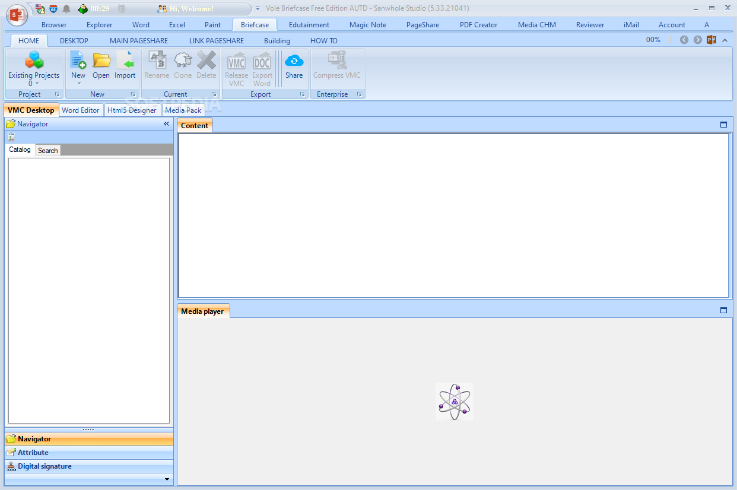Open the Existing Projects icon
This screenshot has height=490, width=737.
click(x=34, y=60)
